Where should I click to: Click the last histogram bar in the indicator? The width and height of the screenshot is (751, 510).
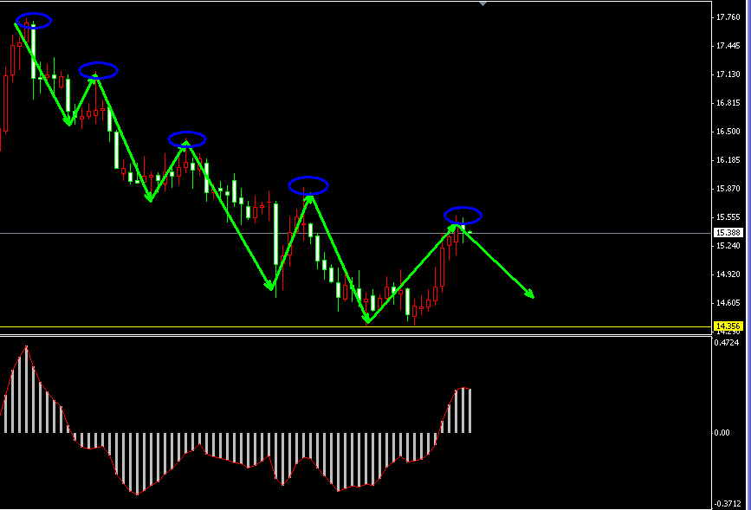(469, 410)
